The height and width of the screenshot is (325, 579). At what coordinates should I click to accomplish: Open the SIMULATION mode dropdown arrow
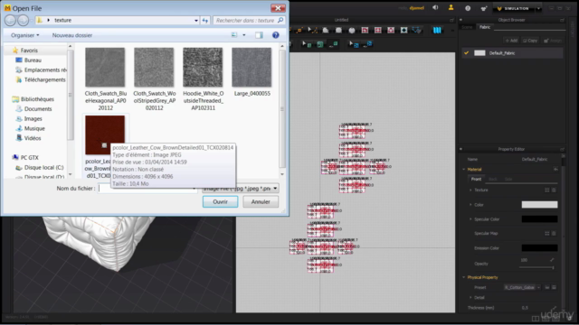coord(539,8)
